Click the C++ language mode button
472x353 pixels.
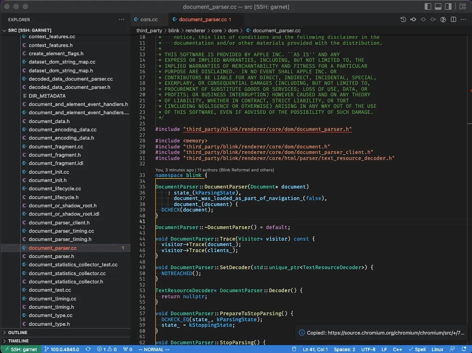click(397, 349)
